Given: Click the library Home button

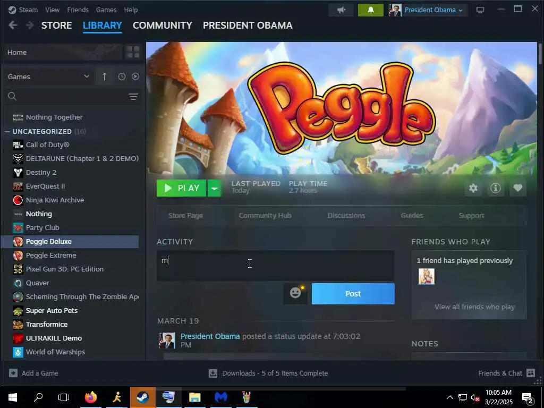Looking at the screenshot, I should (63, 52).
